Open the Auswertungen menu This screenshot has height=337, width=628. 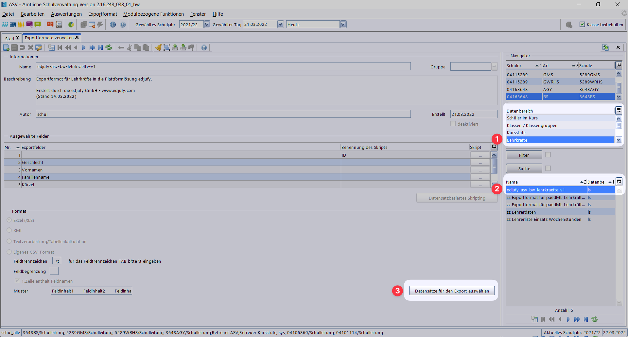pos(66,14)
